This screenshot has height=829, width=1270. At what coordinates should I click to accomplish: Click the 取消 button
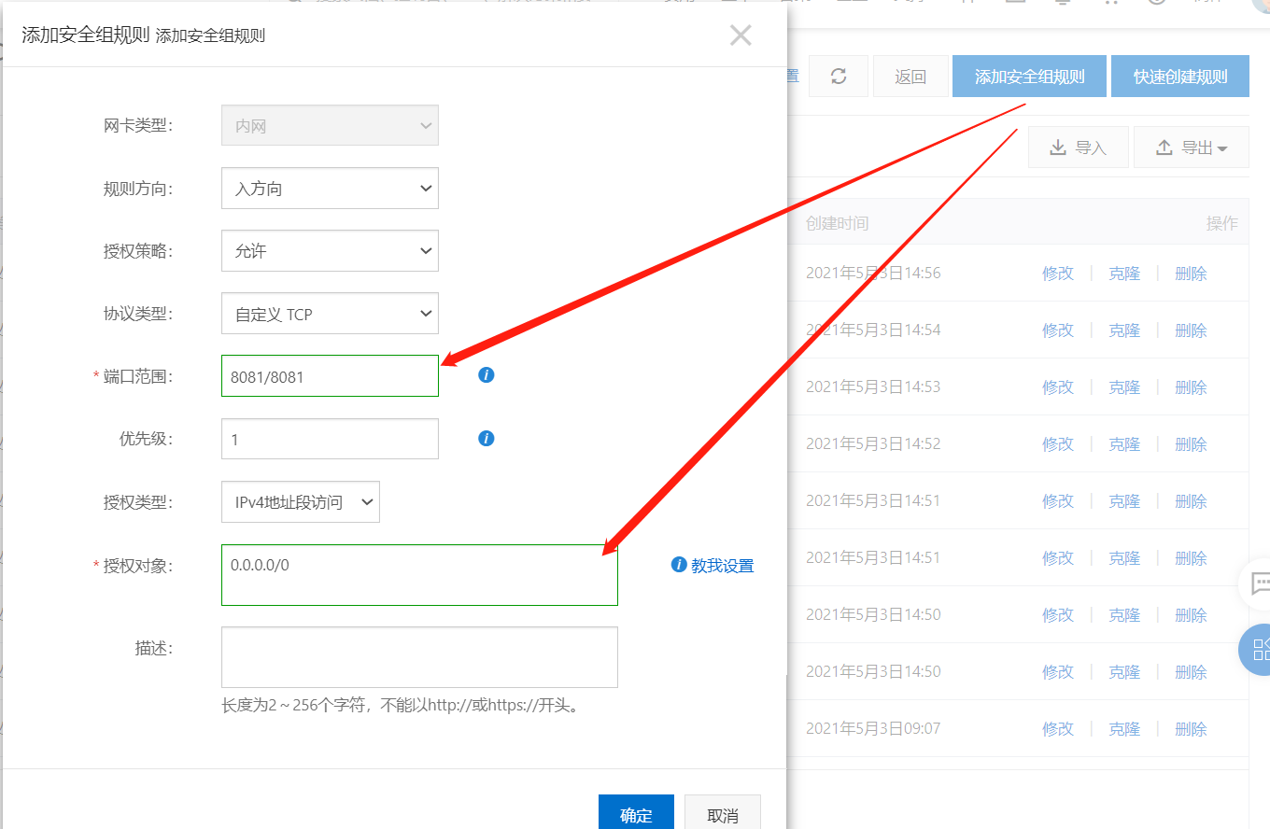pos(723,814)
